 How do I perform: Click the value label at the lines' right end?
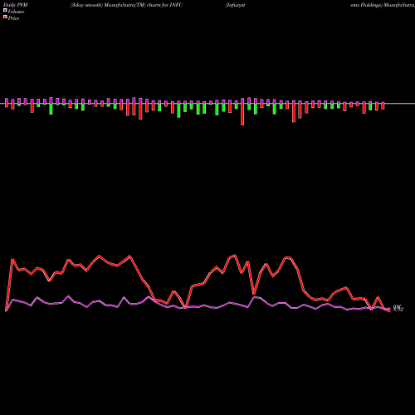[398, 308]
